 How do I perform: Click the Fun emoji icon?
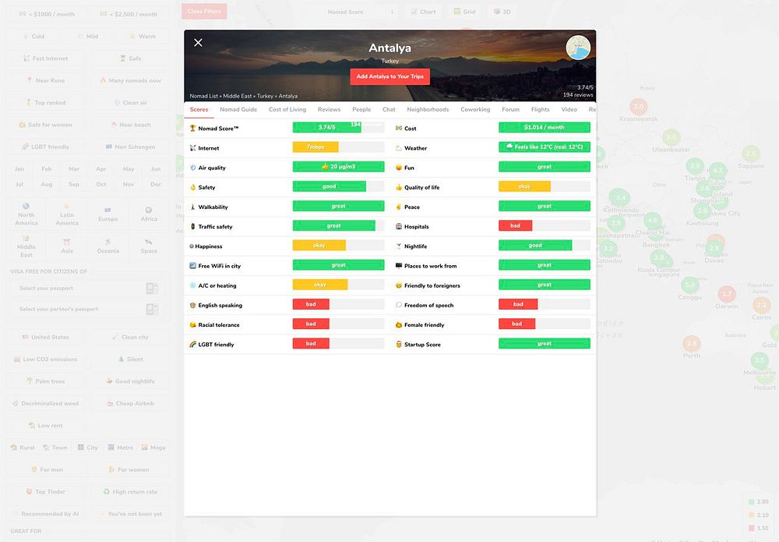pos(398,168)
